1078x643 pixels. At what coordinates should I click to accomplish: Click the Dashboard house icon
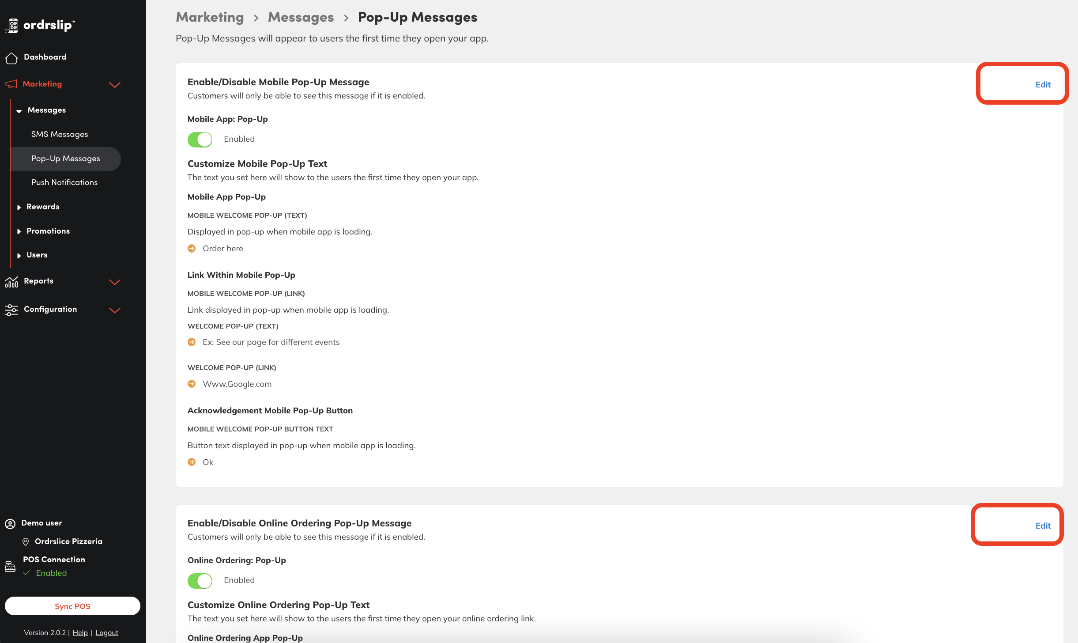click(x=11, y=58)
